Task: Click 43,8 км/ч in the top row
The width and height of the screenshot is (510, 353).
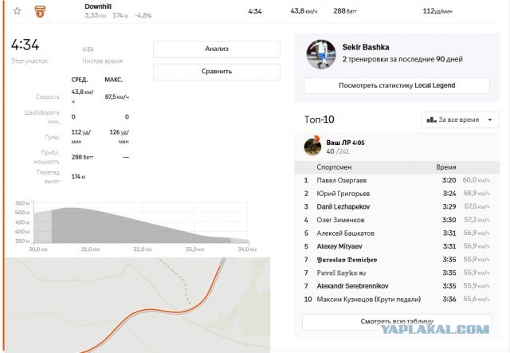Action: click(304, 11)
